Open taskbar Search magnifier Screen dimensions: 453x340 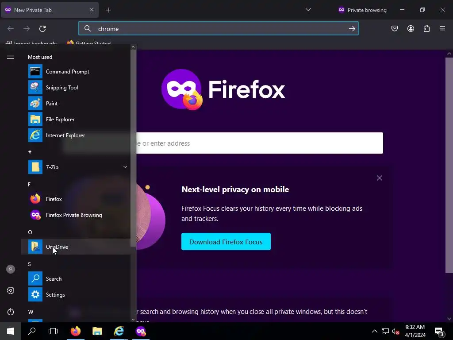point(32,331)
